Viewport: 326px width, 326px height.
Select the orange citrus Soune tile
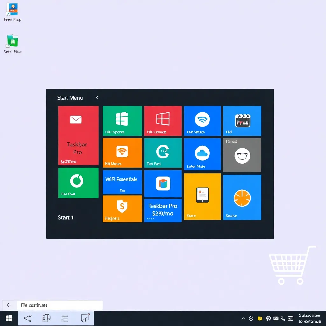pos(242,196)
